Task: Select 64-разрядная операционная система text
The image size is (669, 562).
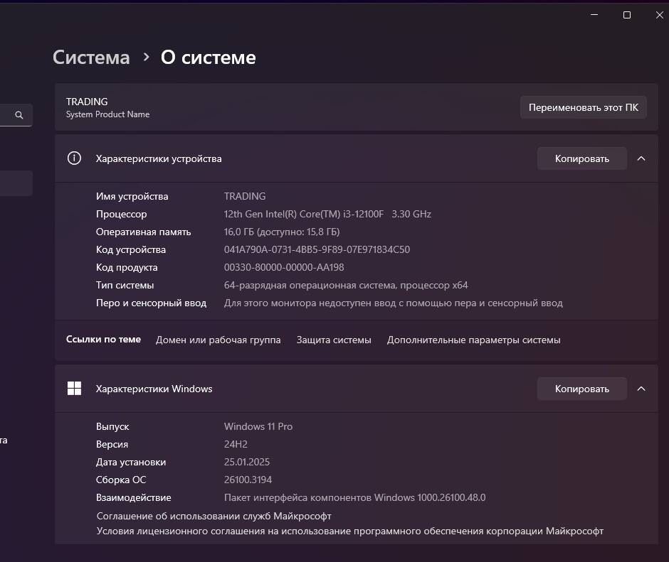Action: [x=346, y=285]
